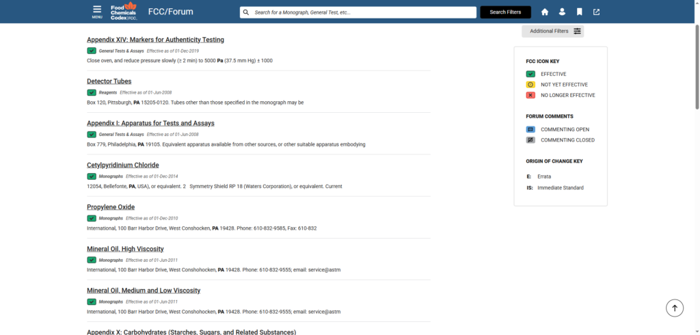This screenshot has height=335, width=700.
Task: Click the search magnifier icon
Action: coord(245,12)
